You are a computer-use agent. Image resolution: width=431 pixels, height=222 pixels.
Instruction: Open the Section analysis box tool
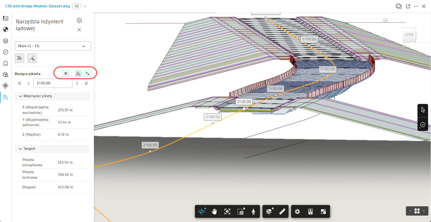(x=269, y=212)
